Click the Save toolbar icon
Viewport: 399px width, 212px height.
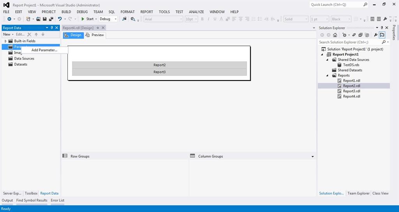44,19
